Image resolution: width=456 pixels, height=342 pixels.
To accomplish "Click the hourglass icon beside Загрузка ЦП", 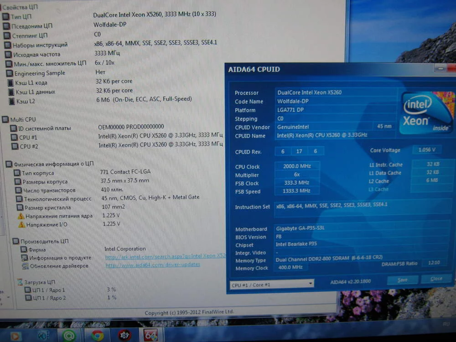I will [20, 282].
